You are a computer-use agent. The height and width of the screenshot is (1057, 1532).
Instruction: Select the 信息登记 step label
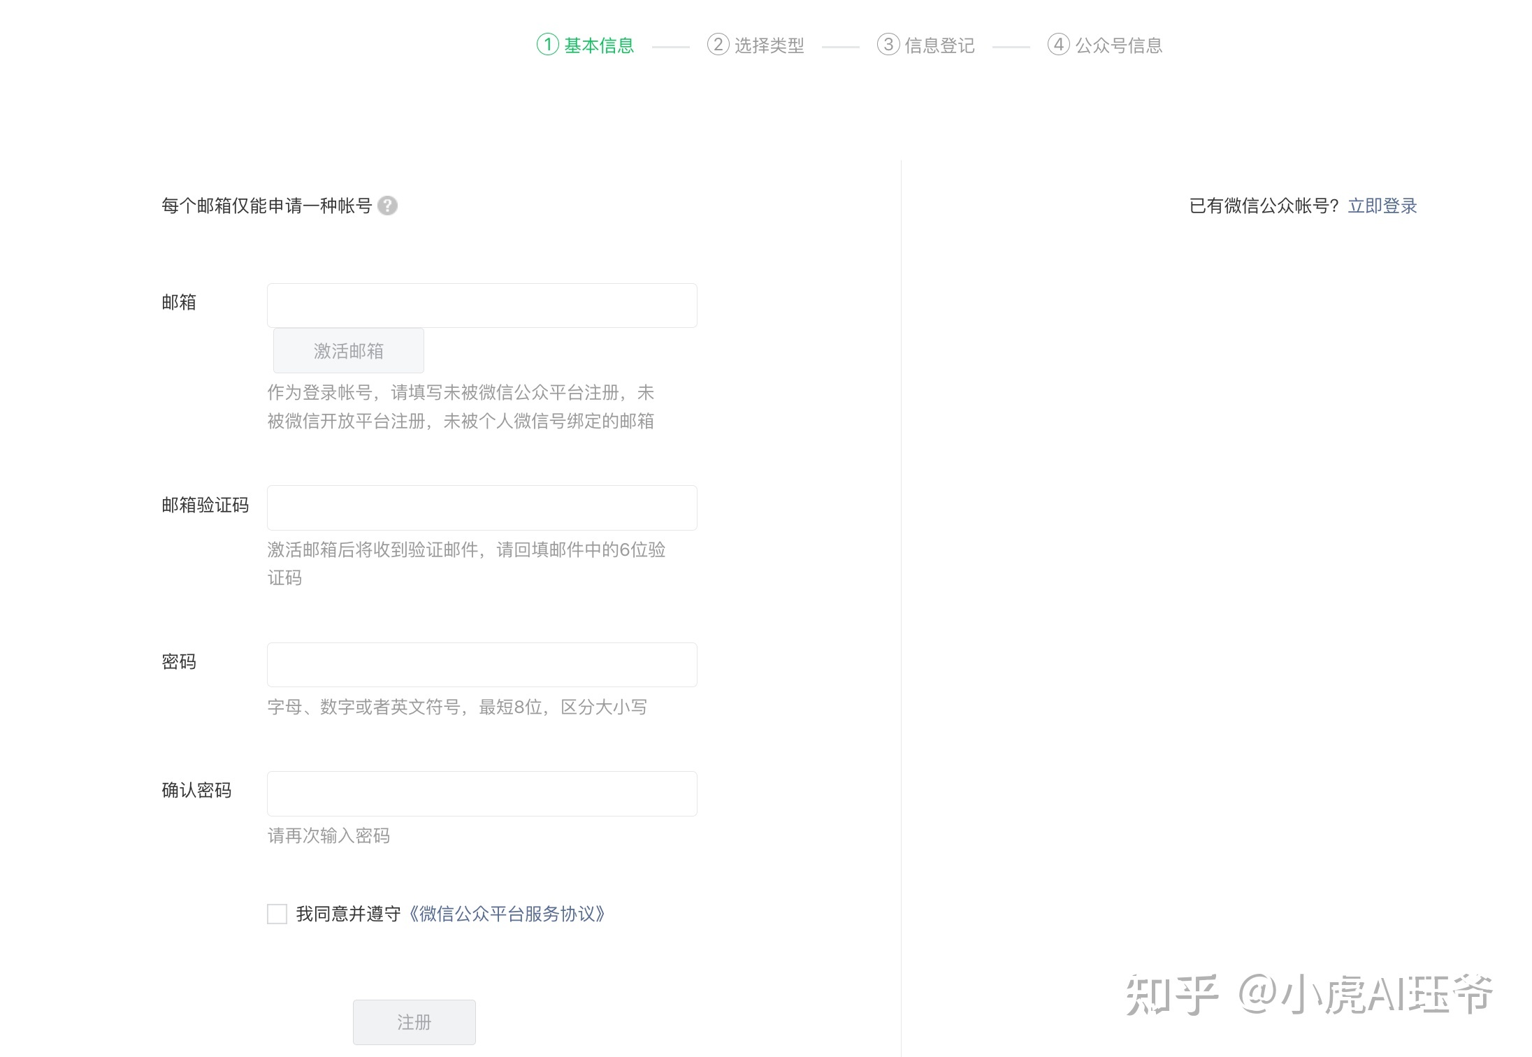click(x=939, y=45)
